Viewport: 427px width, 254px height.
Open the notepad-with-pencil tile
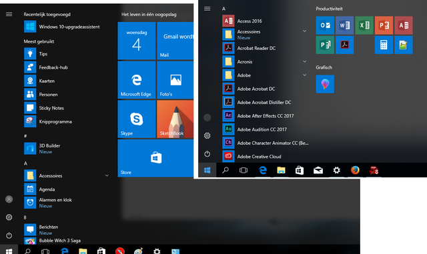point(403,45)
